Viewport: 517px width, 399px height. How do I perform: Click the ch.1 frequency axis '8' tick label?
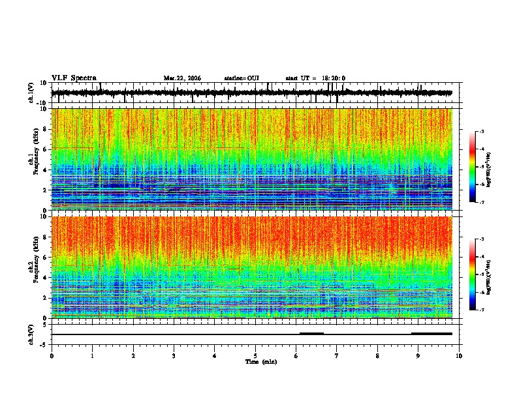[45, 129]
